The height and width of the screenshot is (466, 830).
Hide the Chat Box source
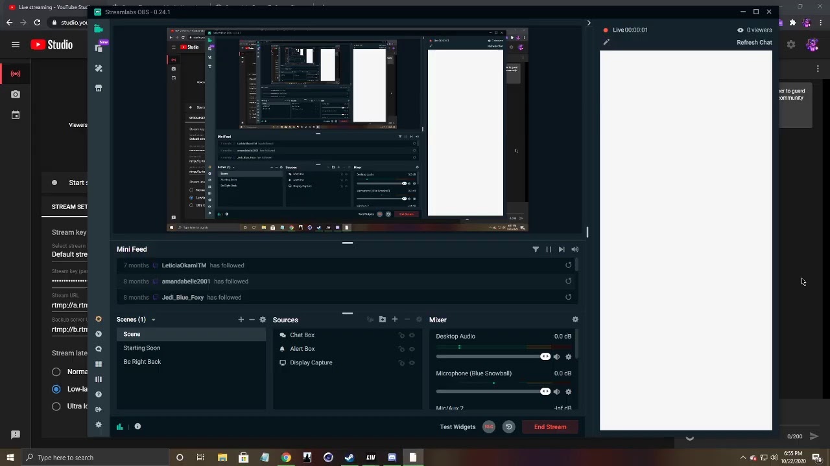pos(412,335)
